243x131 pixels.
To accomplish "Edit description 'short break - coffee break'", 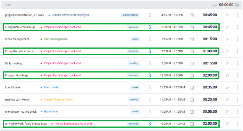I will (21, 112).
